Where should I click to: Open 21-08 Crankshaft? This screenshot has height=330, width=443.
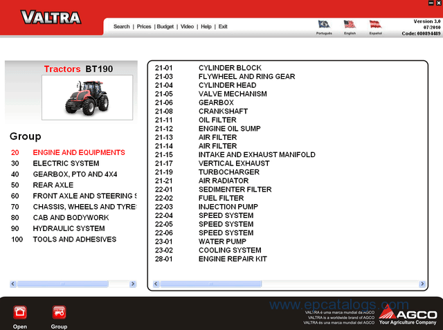(x=201, y=111)
